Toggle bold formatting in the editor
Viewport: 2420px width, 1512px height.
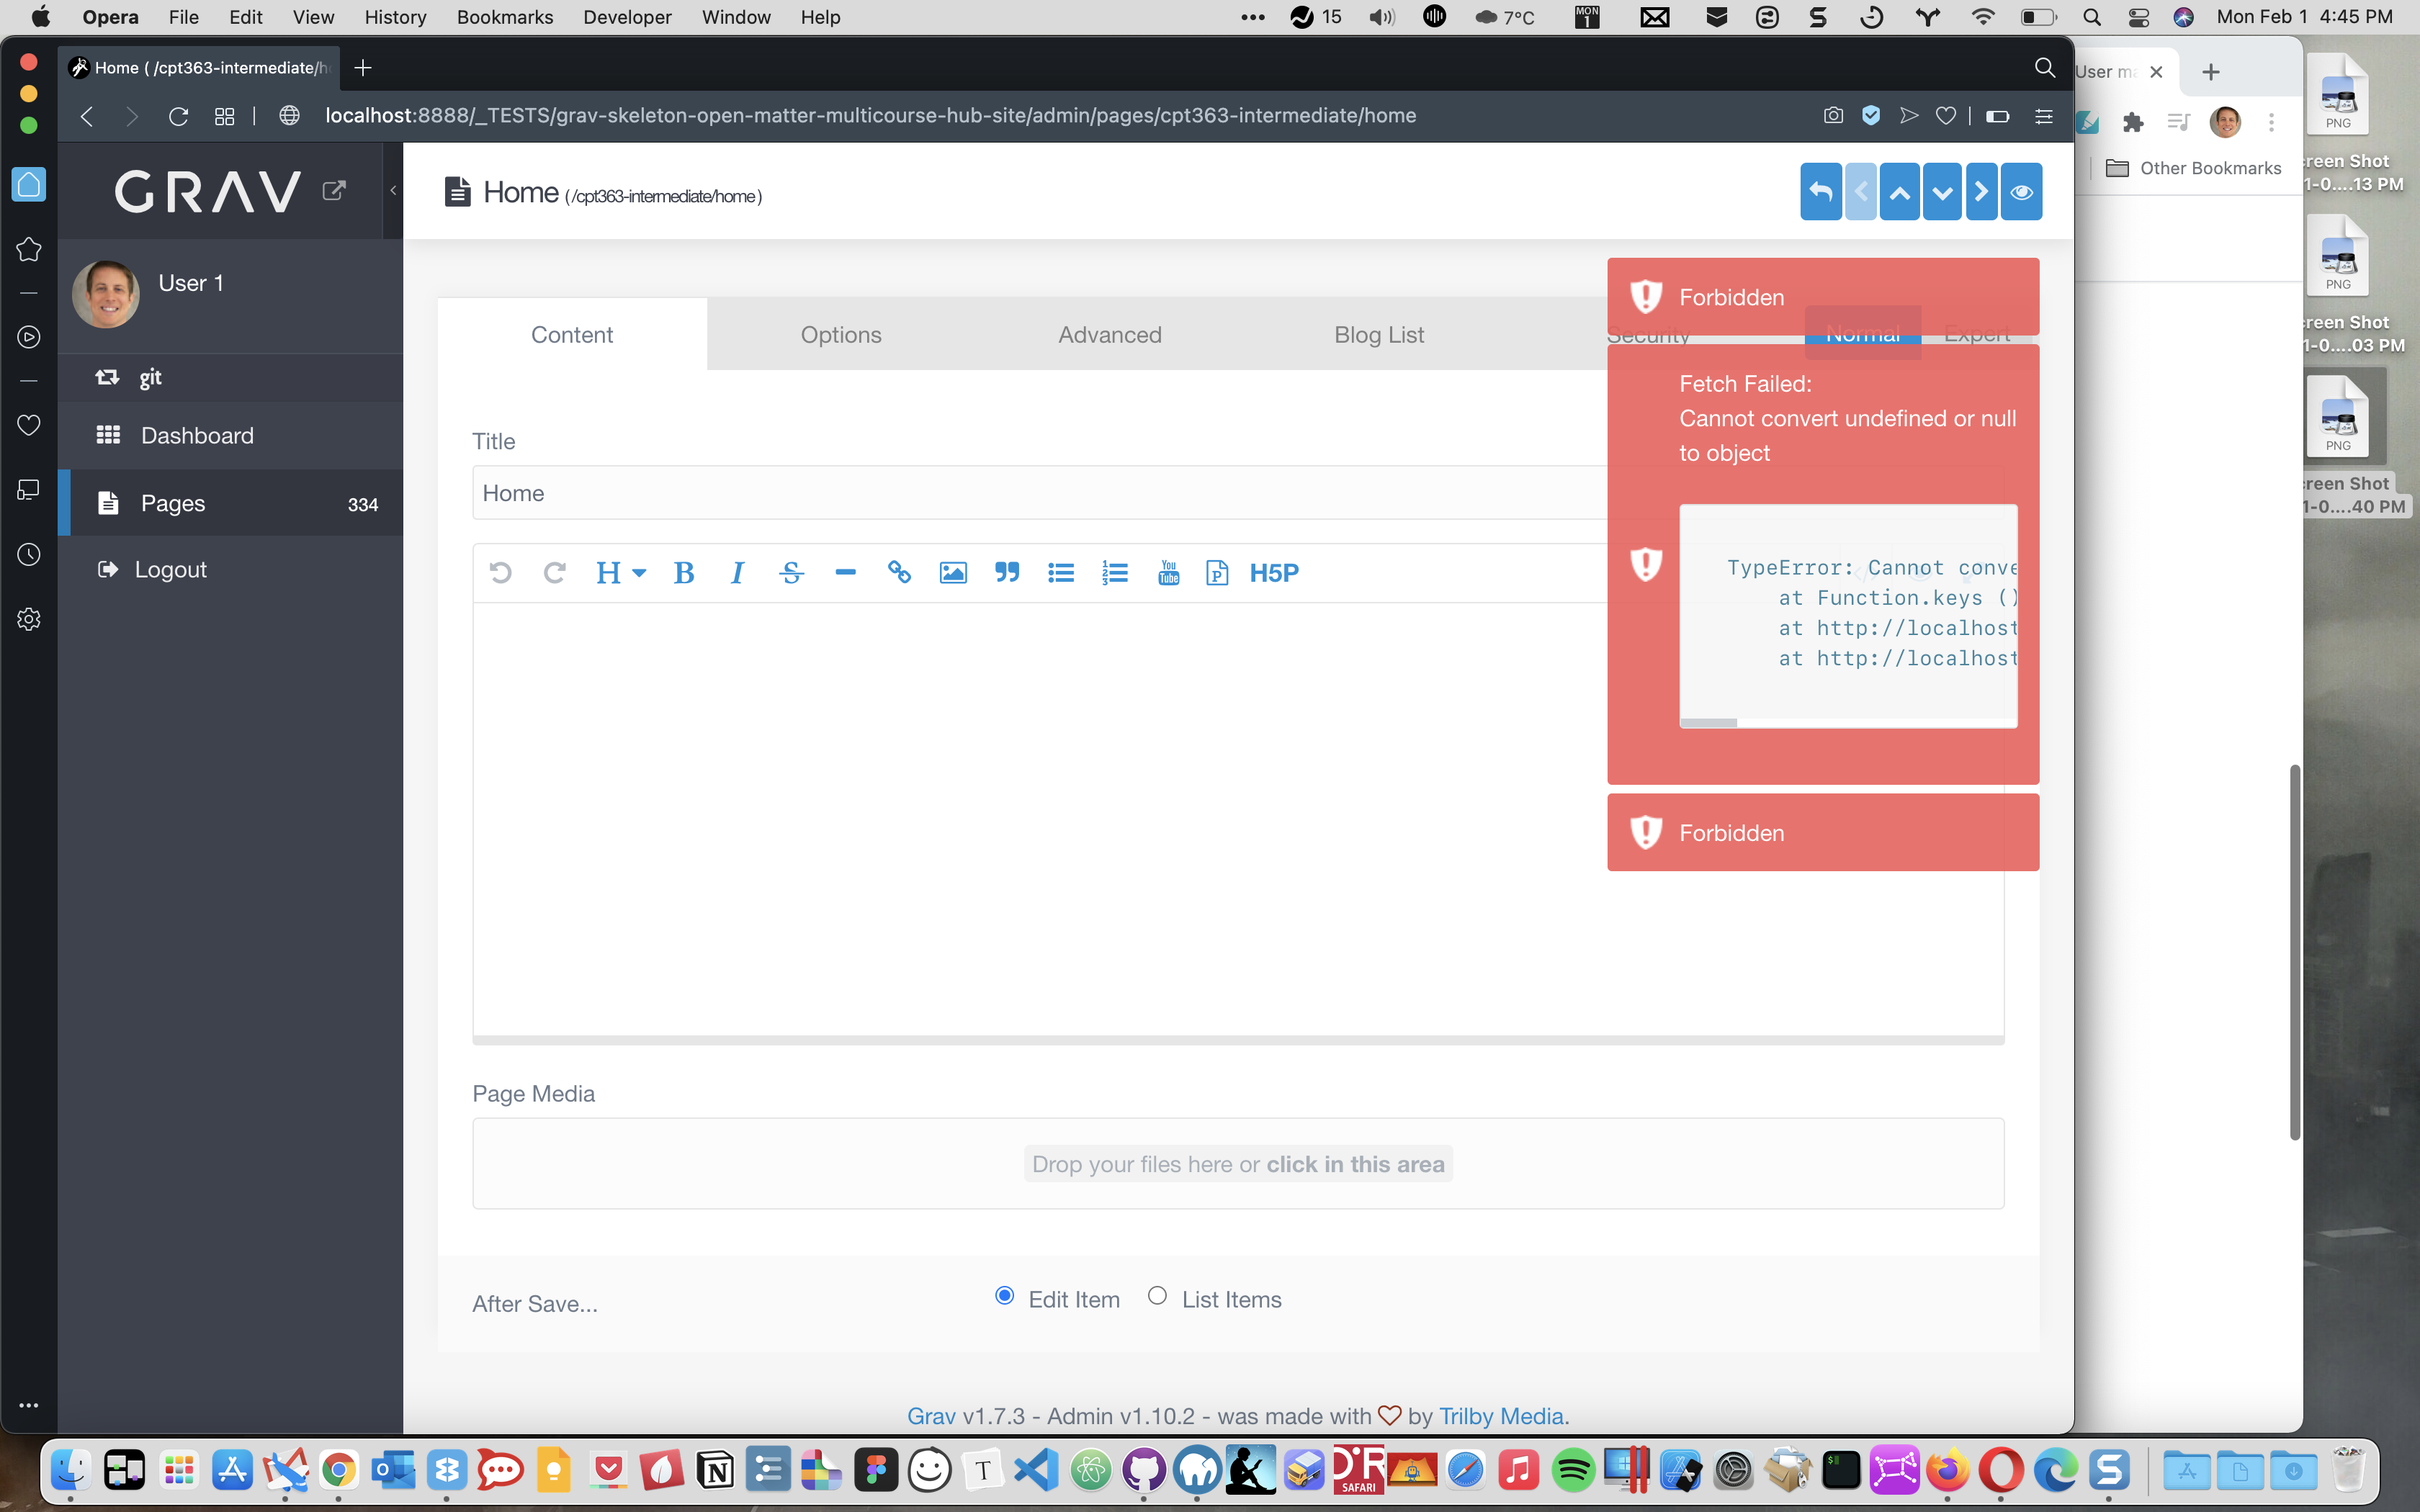point(685,572)
